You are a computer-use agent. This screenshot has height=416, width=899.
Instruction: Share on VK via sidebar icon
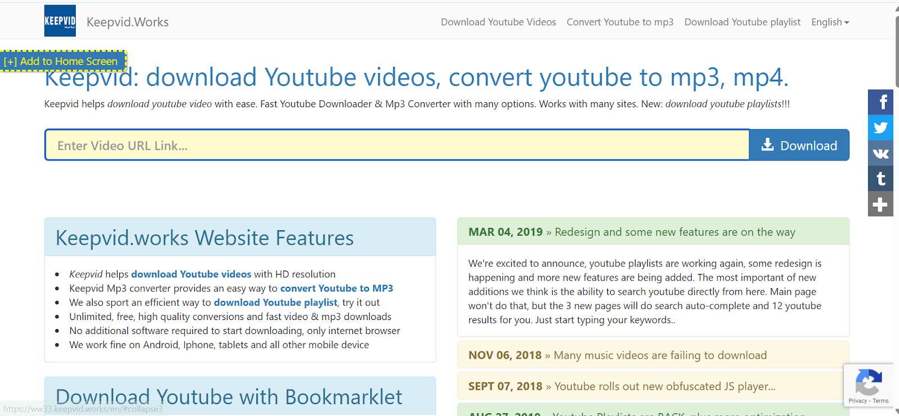click(x=880, y=153)
